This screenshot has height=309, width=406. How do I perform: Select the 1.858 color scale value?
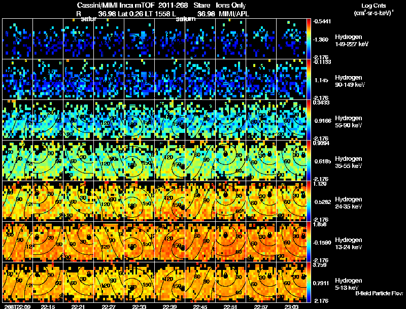point(320,225)
